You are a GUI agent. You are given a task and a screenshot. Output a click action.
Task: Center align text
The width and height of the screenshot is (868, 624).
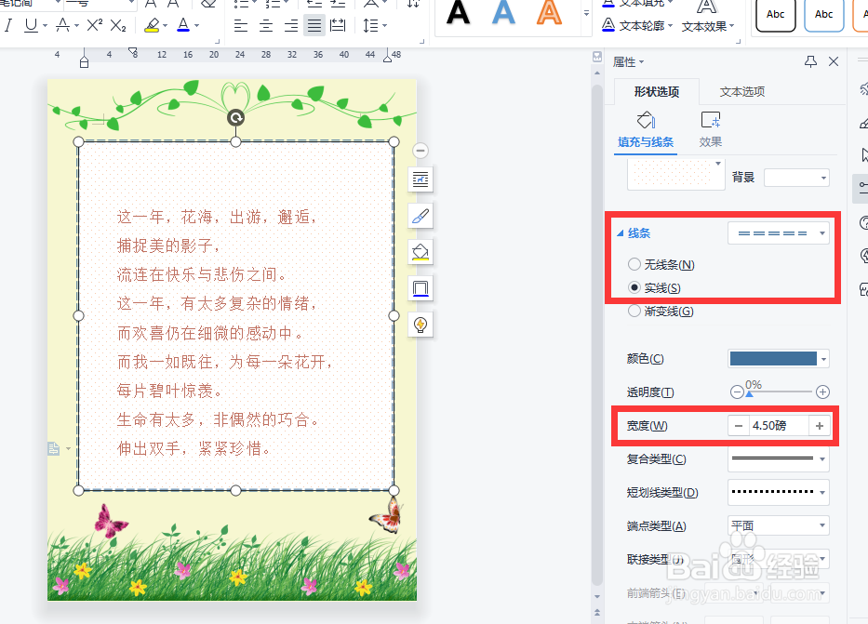point(266,25)
